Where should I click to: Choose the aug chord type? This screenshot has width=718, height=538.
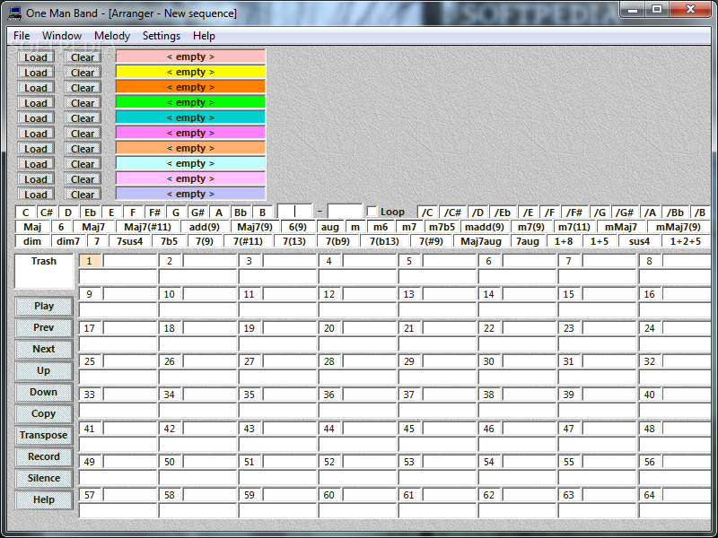tap(329, 227)
